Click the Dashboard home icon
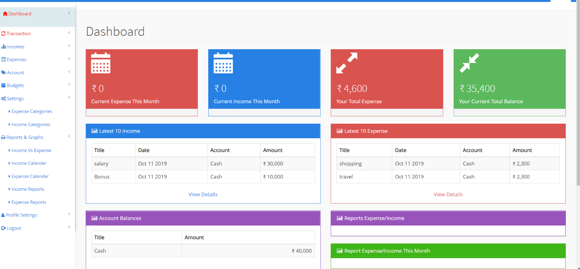580x269 pixels. tap(5, 13)
